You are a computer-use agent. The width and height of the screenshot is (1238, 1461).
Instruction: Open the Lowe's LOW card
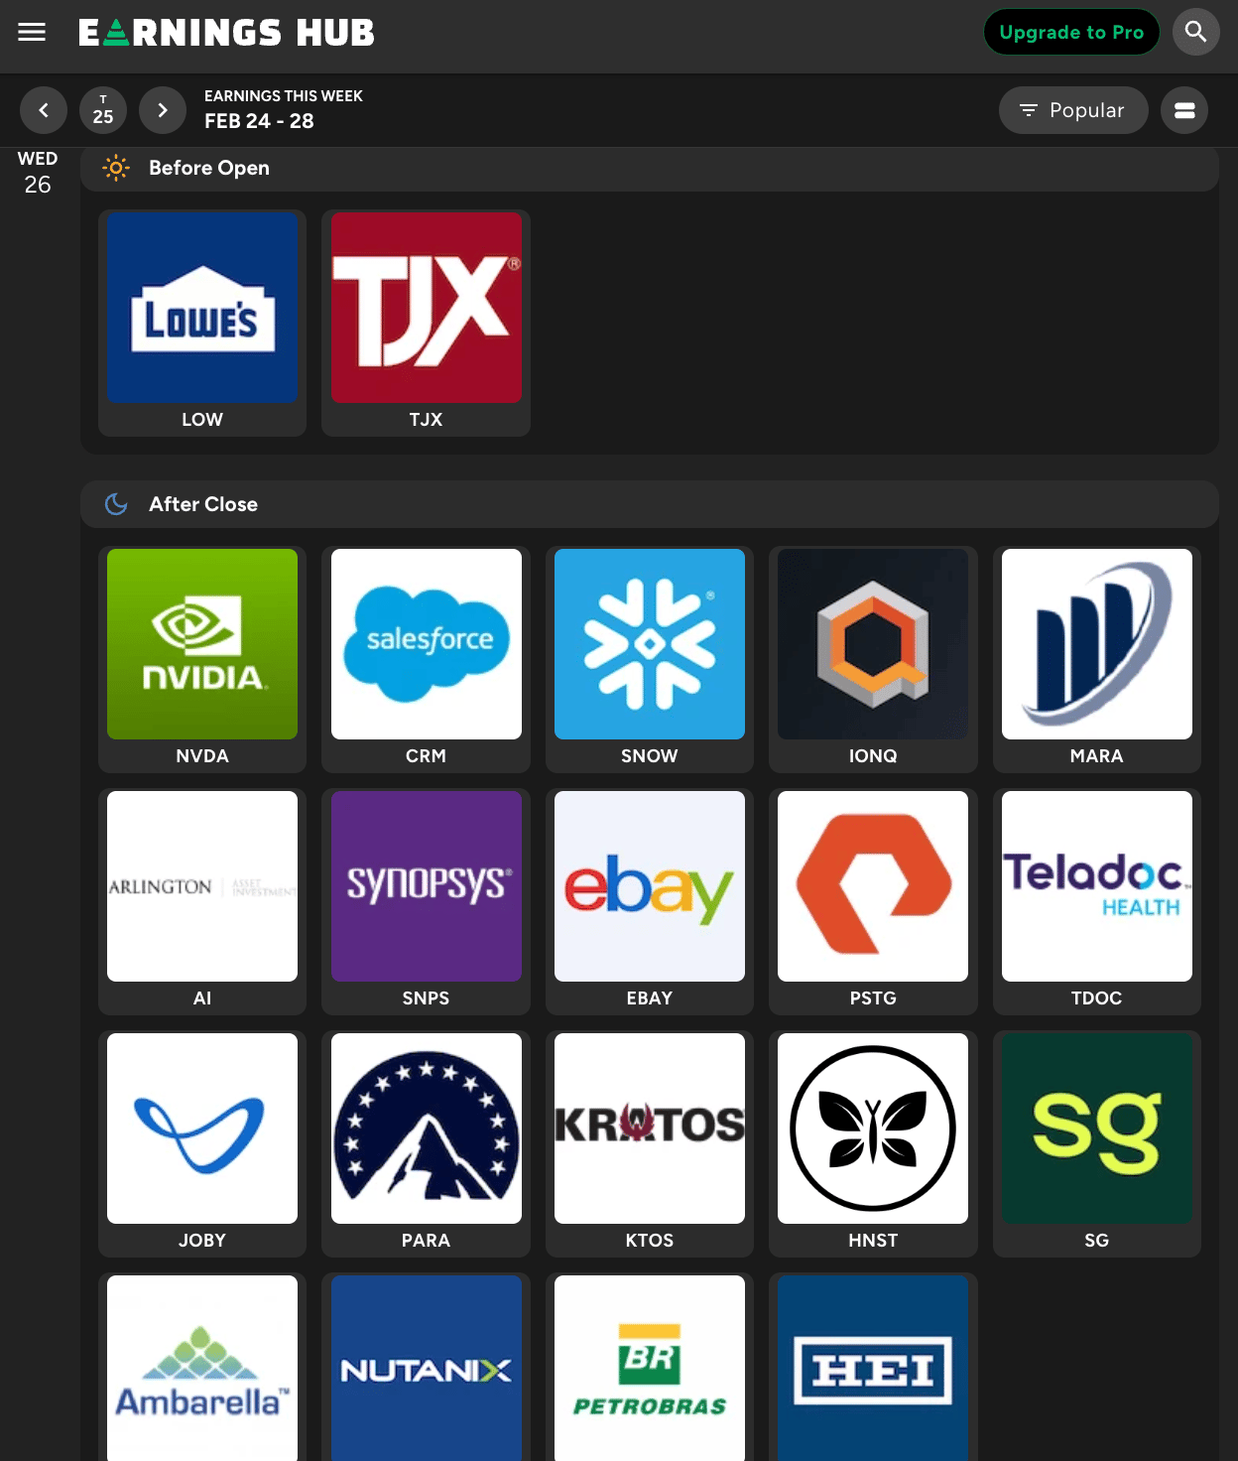(x=202, y=323)
